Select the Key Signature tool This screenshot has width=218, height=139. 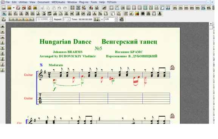click(16, 14)
